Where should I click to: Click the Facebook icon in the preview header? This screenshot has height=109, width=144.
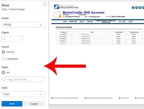(133, 8)
